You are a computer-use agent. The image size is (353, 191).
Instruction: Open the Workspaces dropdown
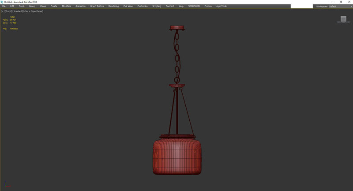[x=339, y=7]
